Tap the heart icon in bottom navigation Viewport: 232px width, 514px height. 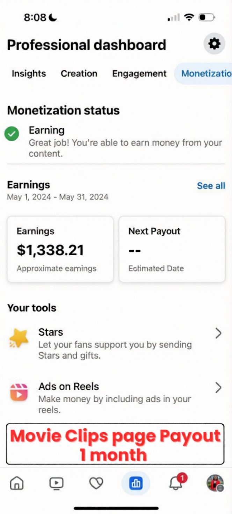(96, 483)
